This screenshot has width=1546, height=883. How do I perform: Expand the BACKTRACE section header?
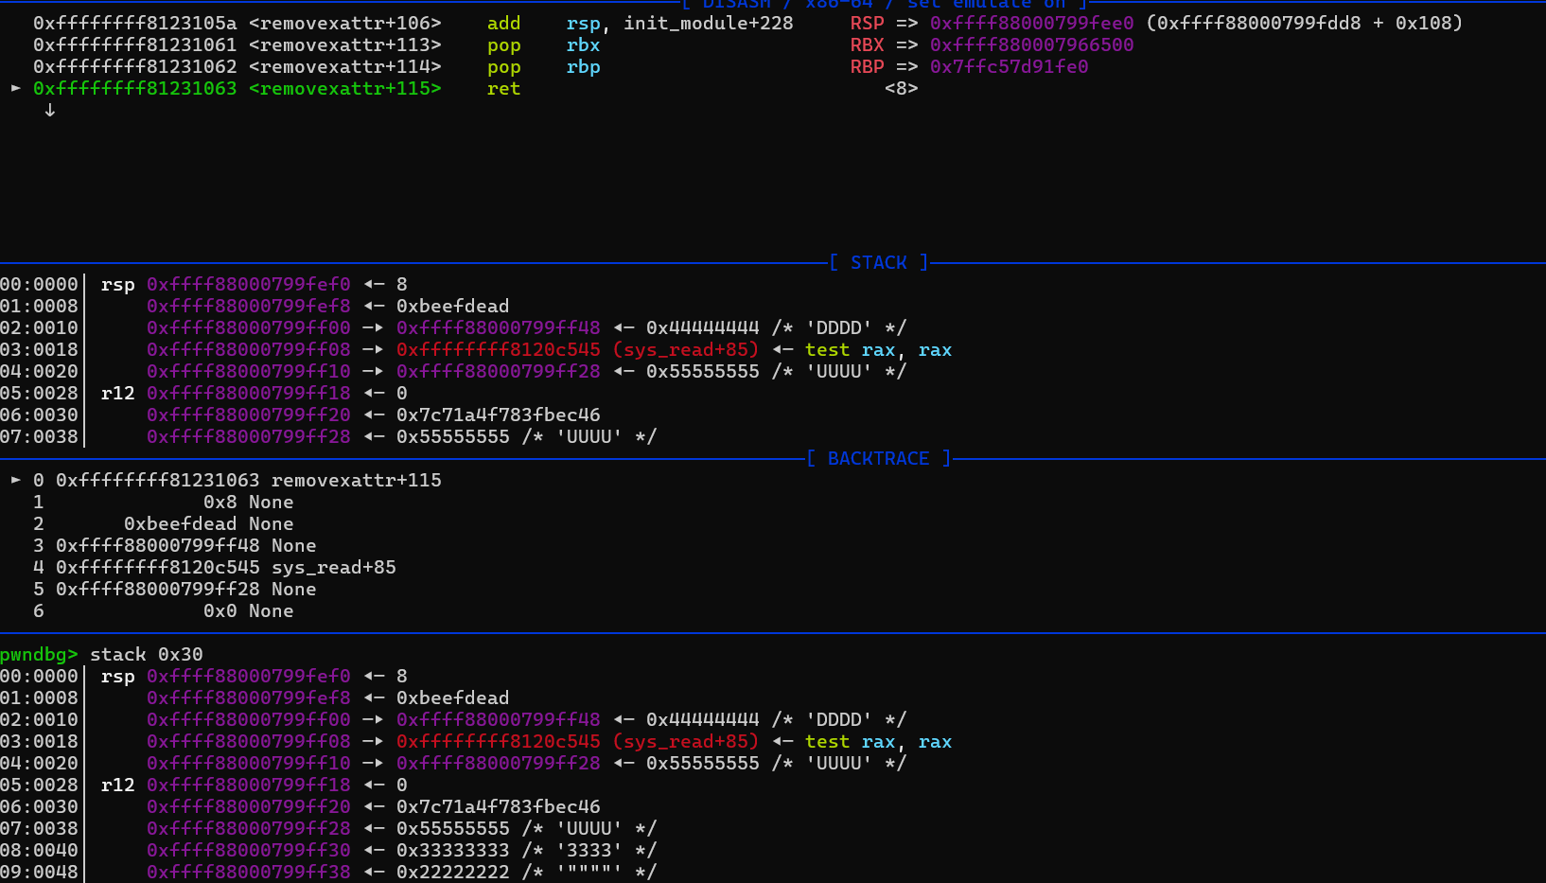coord(878,458)
